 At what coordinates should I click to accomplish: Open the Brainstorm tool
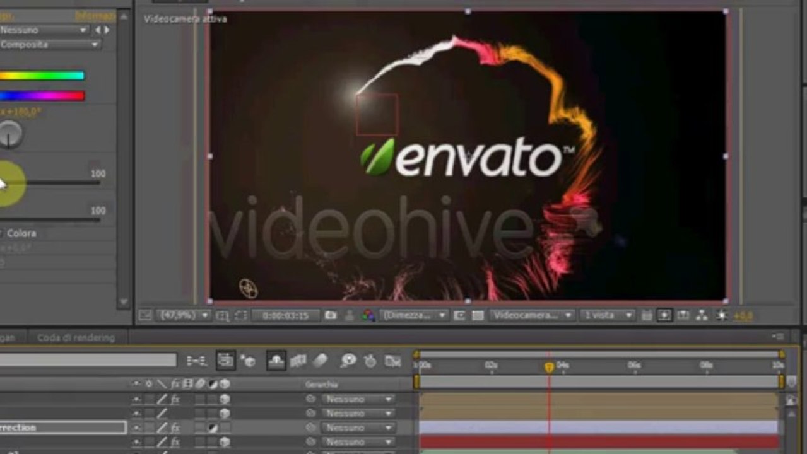tap(348, 361)
